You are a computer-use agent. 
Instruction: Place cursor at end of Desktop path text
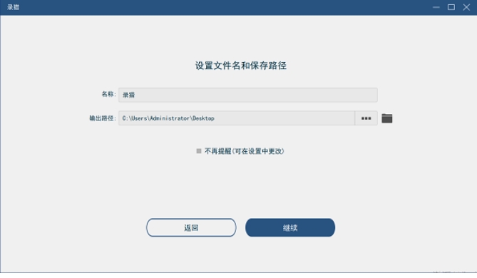coord(215,118)
